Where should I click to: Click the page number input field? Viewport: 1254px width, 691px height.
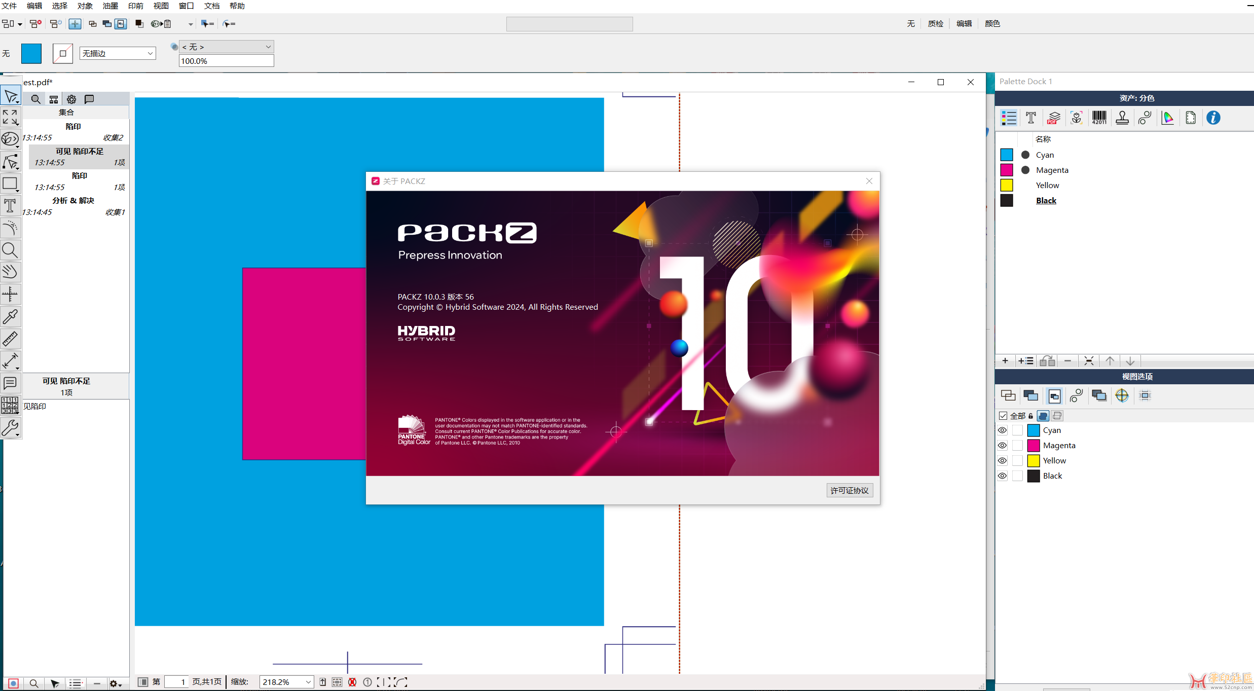click(x=176, y=682)
